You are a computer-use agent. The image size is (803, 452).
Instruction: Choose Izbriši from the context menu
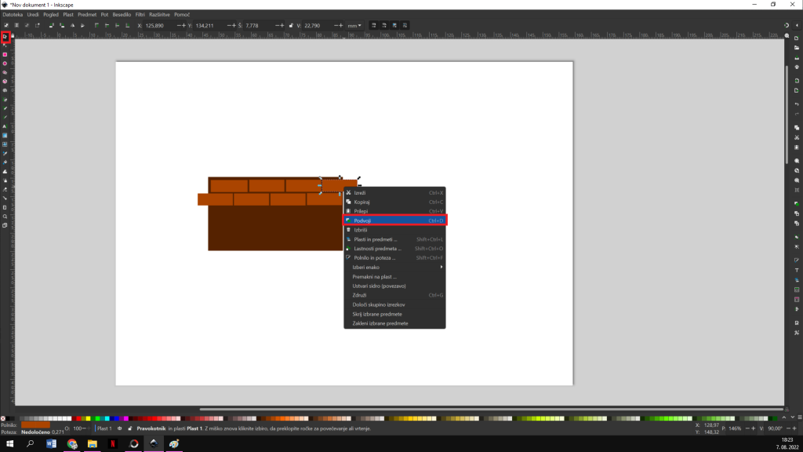coord(394,230)
